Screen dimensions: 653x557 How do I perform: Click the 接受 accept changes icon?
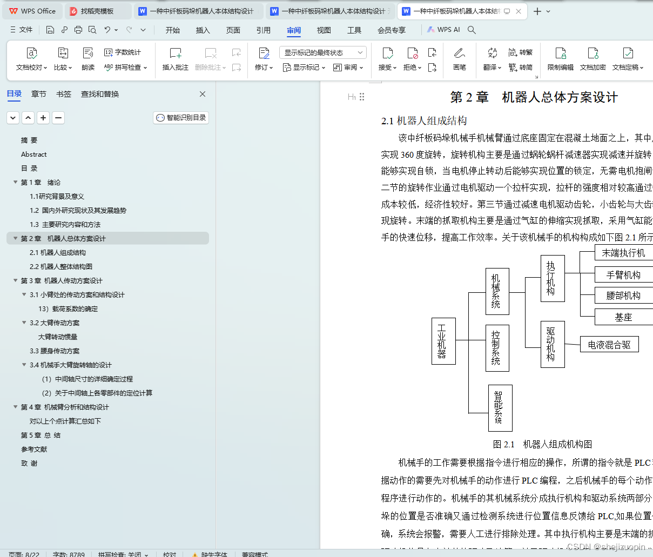[388, 53]
